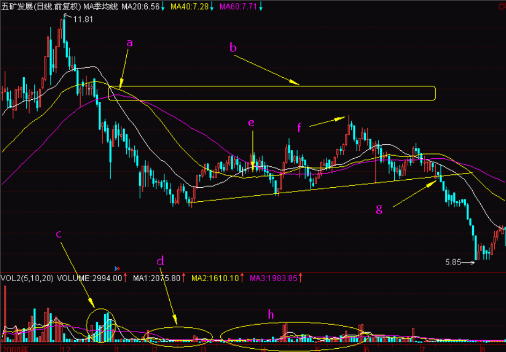Select the long yellow rectangle annotation
506x352 pixels.
pos(271,93)
